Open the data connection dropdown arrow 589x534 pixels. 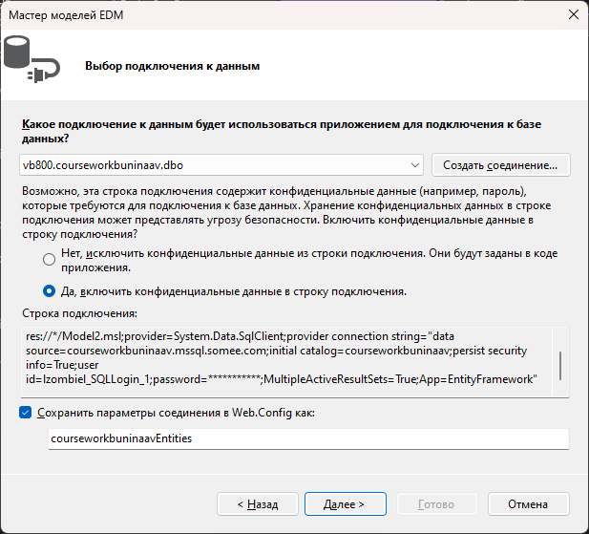[414, 165]
